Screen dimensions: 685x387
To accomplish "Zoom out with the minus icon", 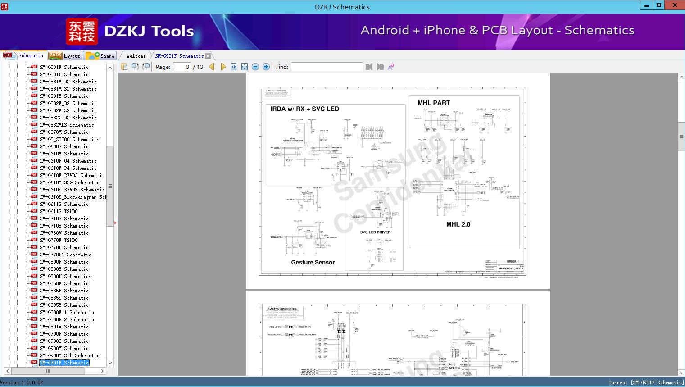I will (255, 67).
